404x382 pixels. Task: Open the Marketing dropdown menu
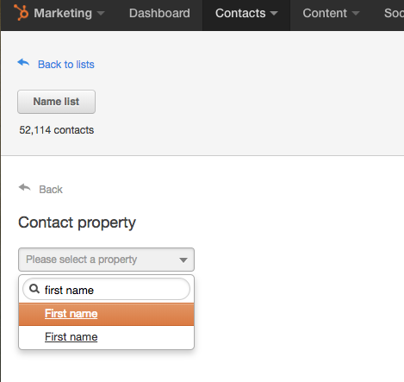point(69,13)
